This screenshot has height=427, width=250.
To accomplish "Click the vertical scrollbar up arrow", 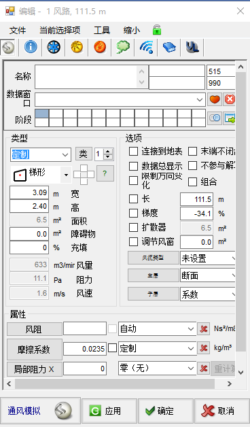I will 240,67.
